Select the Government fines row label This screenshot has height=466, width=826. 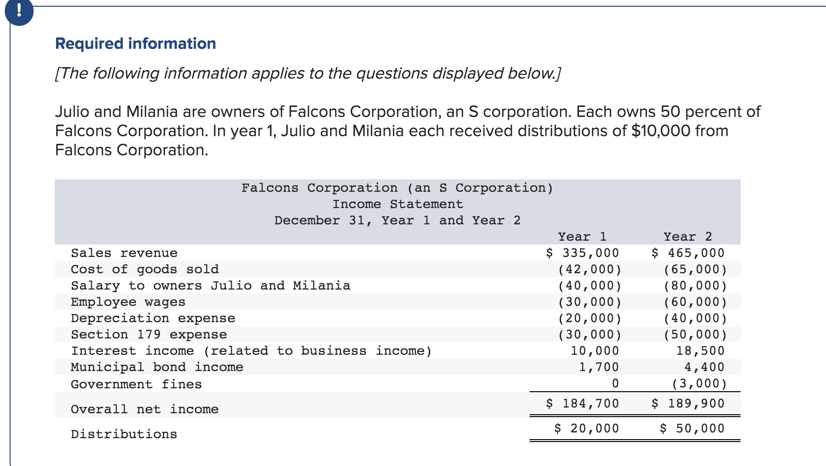pos(136,384)
